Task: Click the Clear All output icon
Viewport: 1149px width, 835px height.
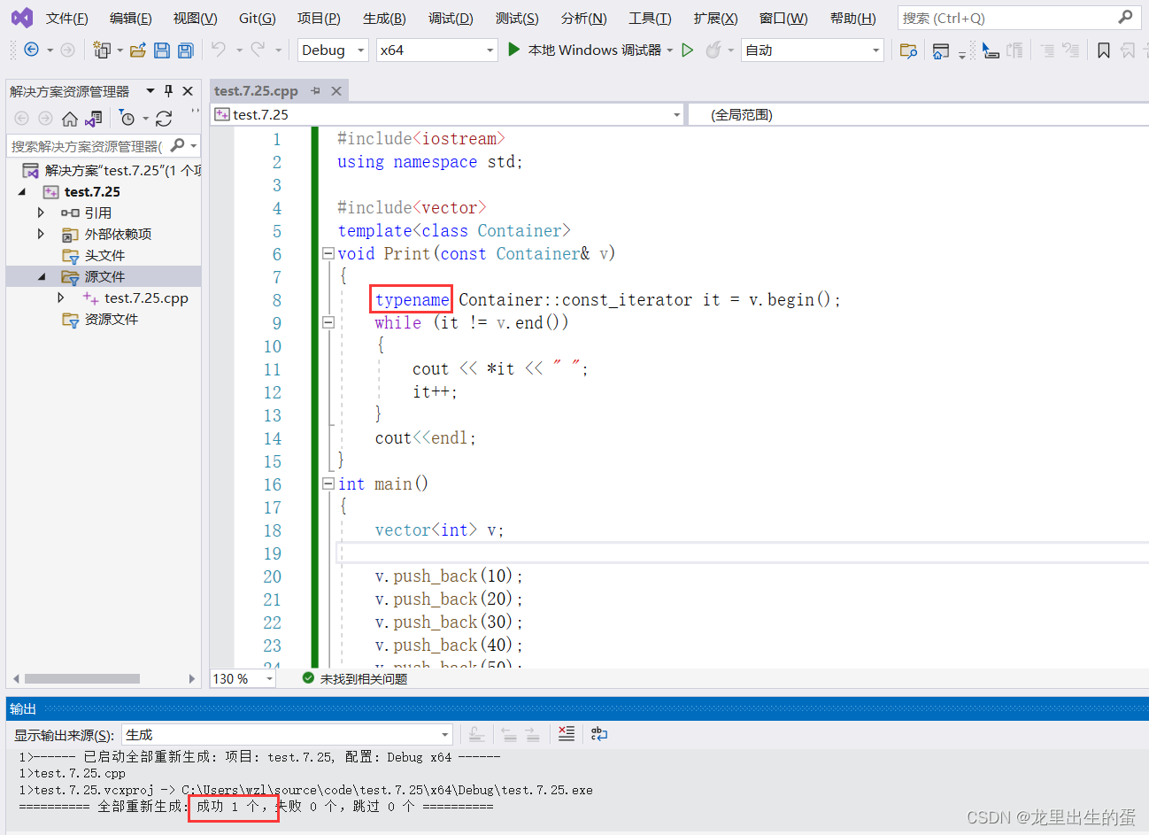Action: pyautogui.click(x=567, y=734)
